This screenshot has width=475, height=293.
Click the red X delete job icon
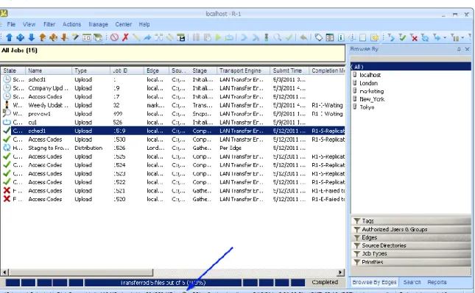point(125,37)
